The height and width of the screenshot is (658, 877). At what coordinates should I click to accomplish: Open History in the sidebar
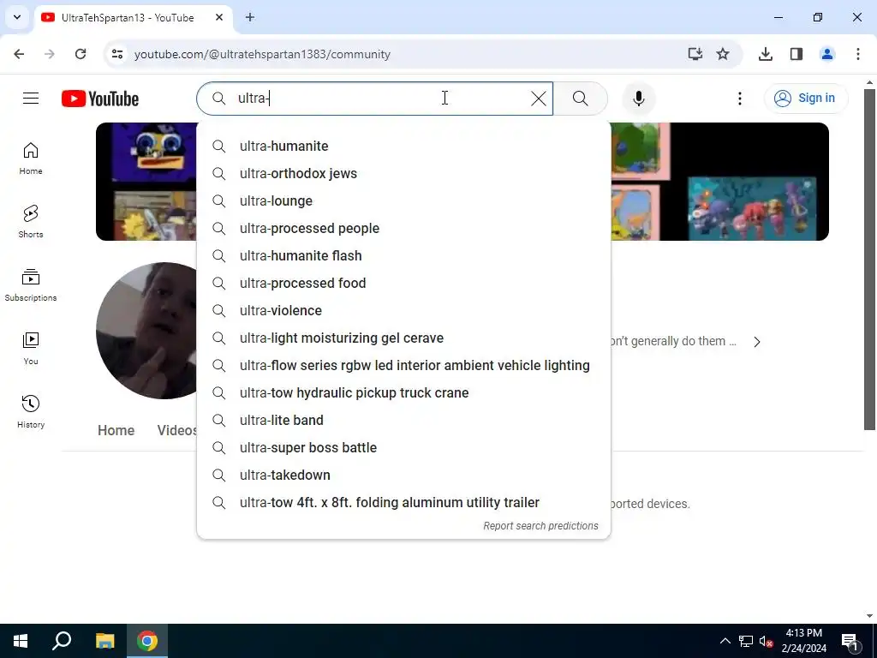[31, 411]
